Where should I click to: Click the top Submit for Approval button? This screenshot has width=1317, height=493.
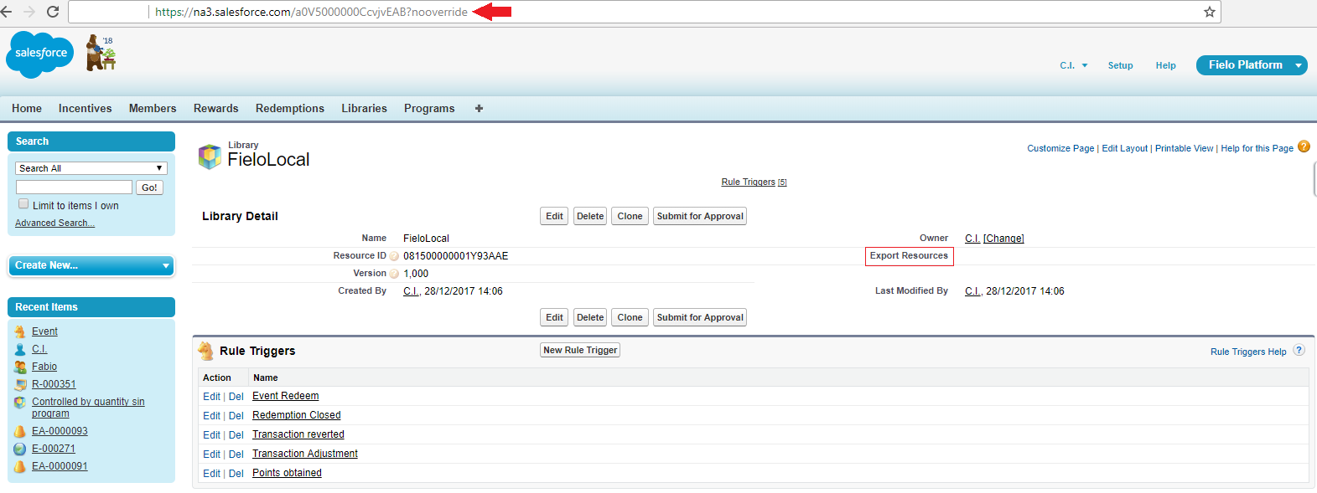click(x=700, y=216)
